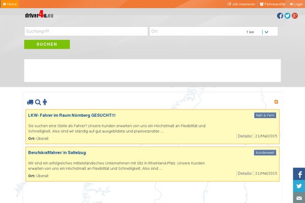Click 21/Mai/2015 date on Sattelzug listing
The image size is (305, 203).
(266, 173)
